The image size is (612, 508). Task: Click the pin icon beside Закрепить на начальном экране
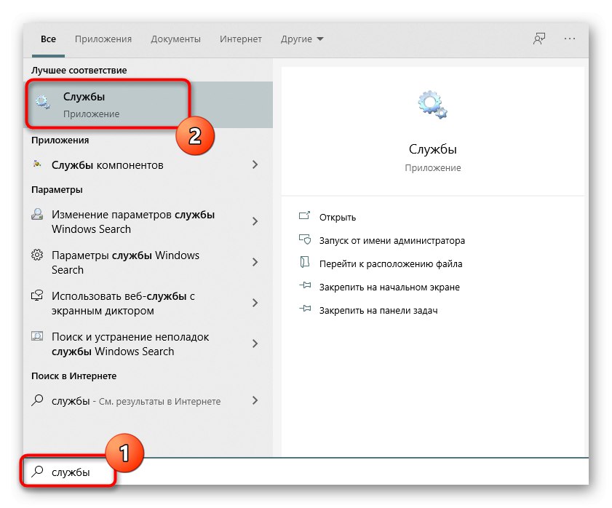[305, 287]
